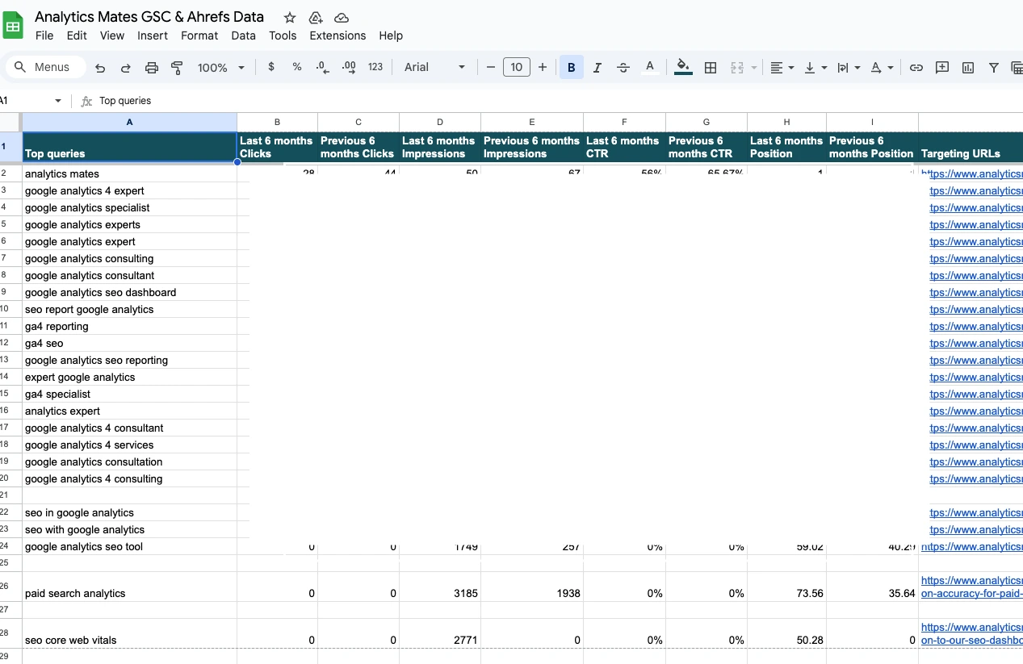
Task: Open the text color picker
Action: pos(649,67)
